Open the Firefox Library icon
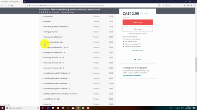Screen dimensions: 197x110 coord(184,5)
